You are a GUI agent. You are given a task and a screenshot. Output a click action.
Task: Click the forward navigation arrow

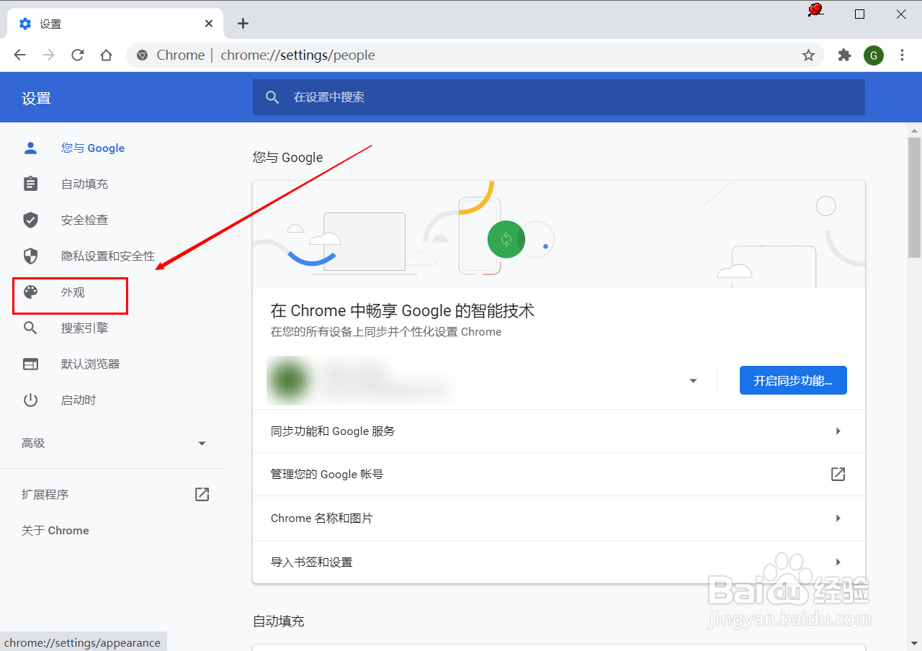pyautogui.click(x=49, y=55)
